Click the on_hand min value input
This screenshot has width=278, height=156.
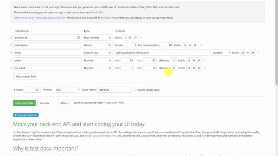127,68
